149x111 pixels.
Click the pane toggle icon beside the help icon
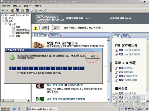pyautogui.click(x=27, y=10)
